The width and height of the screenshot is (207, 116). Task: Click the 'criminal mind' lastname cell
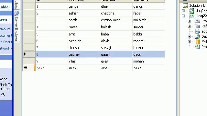click(116, 20)
